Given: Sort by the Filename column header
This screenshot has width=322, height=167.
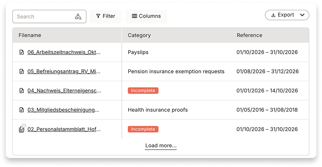Looking at the screenshot, I should click(30, 35).
